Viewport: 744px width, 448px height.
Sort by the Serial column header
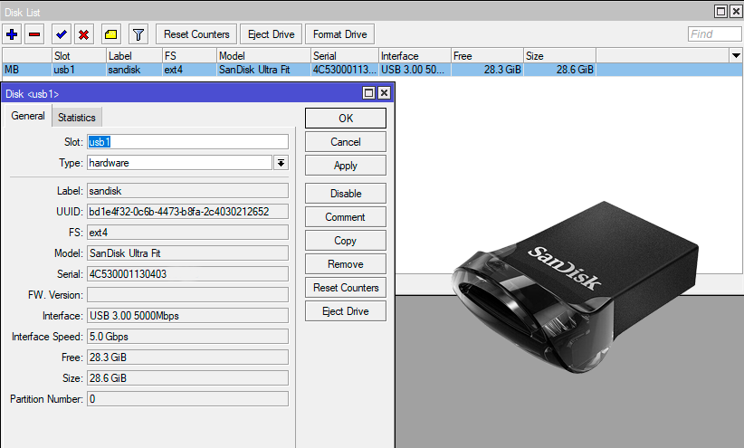coord(345,55)
